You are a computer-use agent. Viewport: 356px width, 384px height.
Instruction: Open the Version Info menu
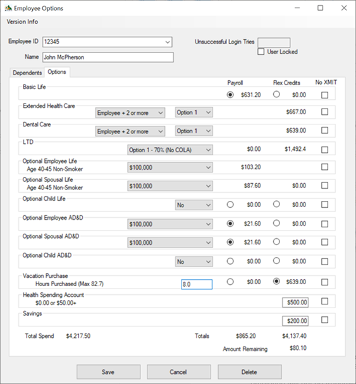[x=22, y=22]
